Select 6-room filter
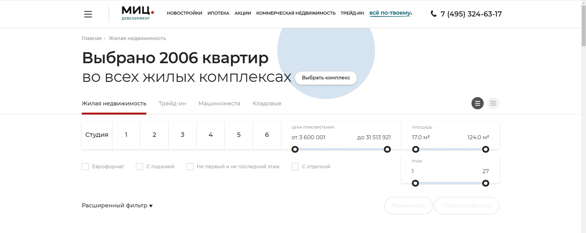 [267, 135]
